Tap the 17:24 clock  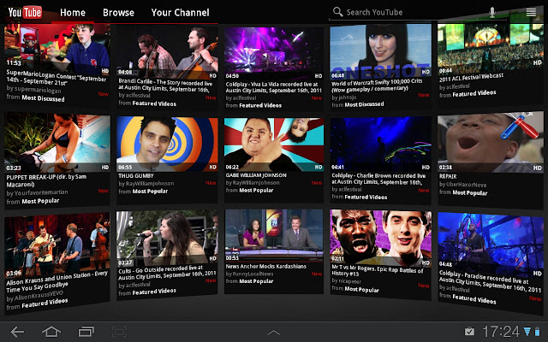(x=501, y=331)
